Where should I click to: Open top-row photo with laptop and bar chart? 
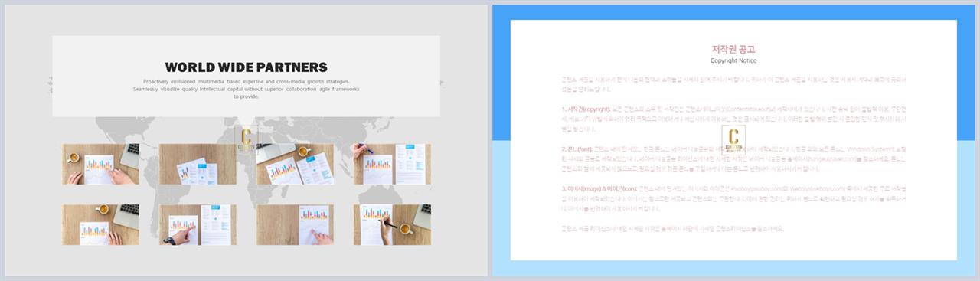pos(295,164)
